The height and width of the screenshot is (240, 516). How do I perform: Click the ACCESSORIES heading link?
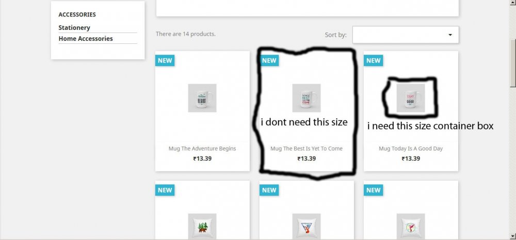click(x=77, y=14)
